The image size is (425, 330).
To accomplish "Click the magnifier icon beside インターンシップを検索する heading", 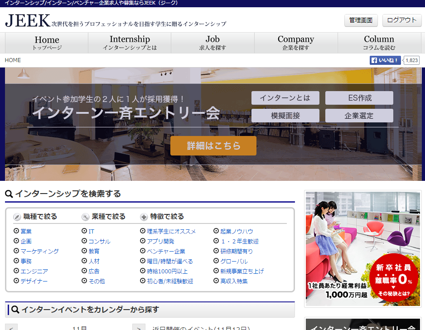I will click(10, 194).
